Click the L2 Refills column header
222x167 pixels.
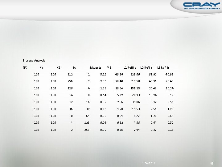146,68
